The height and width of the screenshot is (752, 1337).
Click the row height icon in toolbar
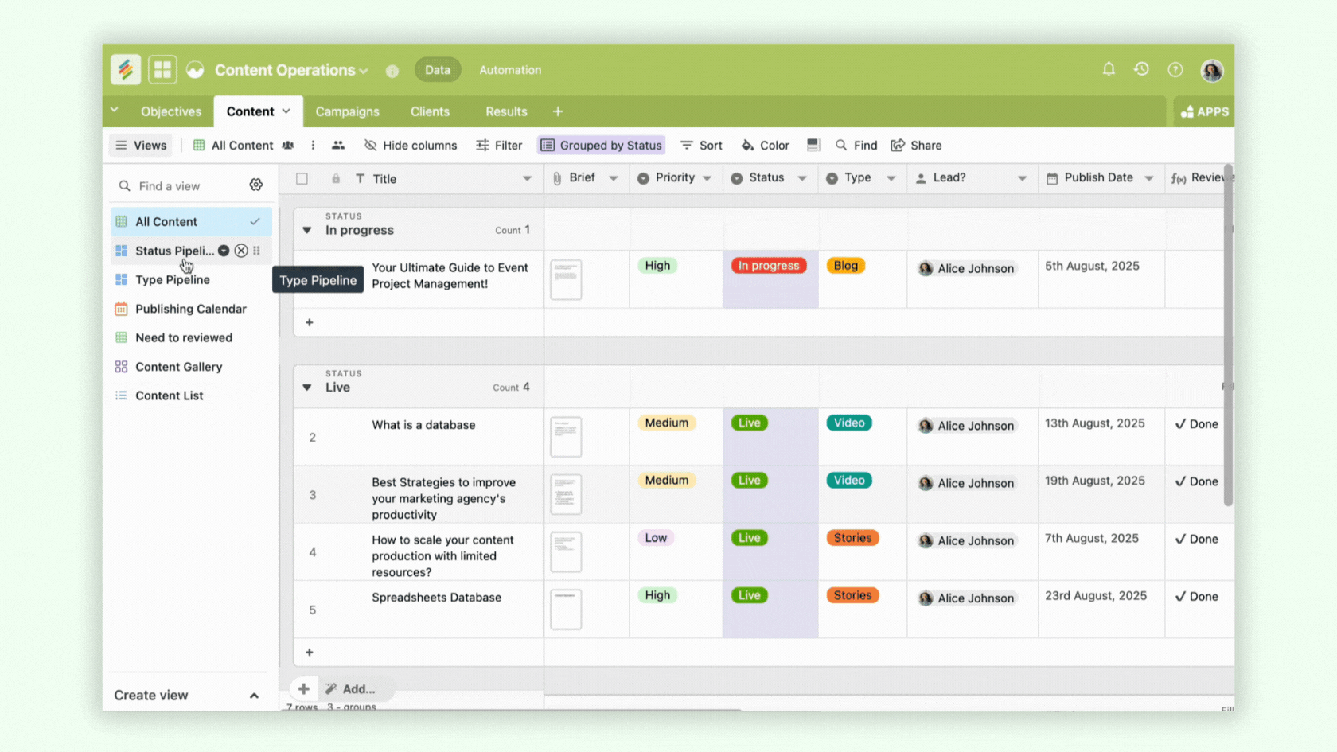click(813, 145)
